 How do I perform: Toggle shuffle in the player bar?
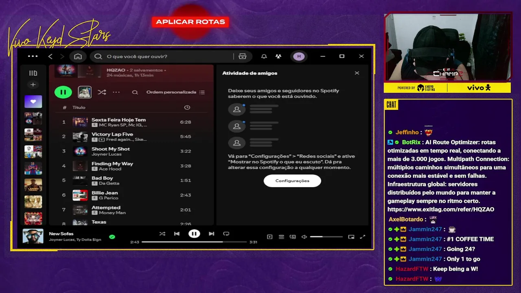(x=162, y=234)
